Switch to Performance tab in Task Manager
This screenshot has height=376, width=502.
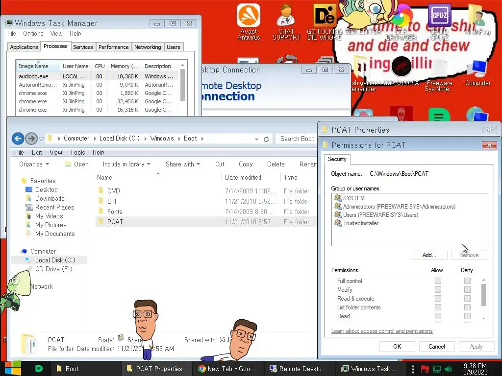click(x=113, y=47)
